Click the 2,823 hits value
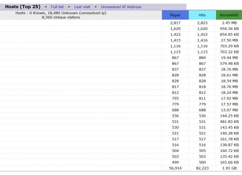242x175 pixels. (x=202, y=23)
